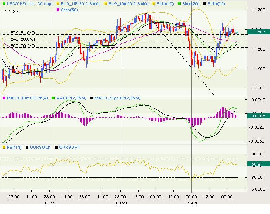The width and height of the screenshot is (270, 214).
Task: Click the -0.0020 MACD axis label
Action: click(x=257, y=127)
